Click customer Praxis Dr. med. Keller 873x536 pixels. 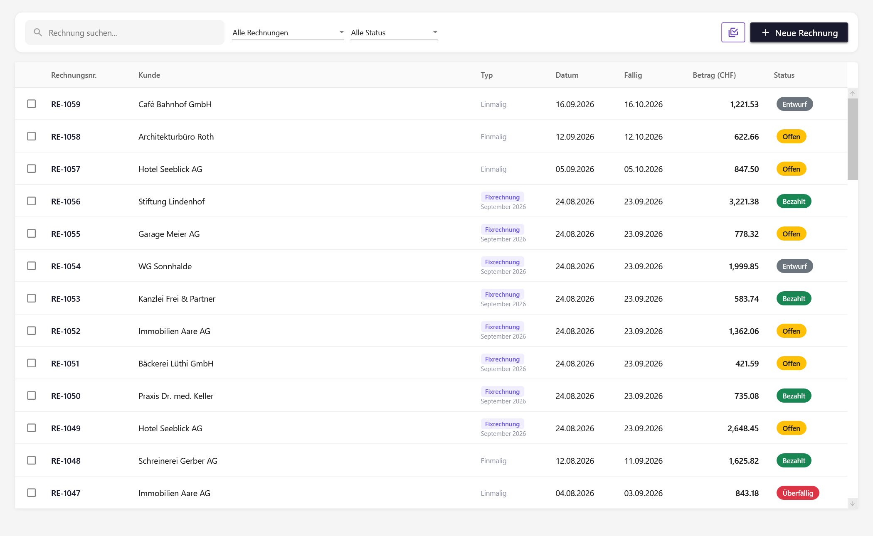point(176,396)
